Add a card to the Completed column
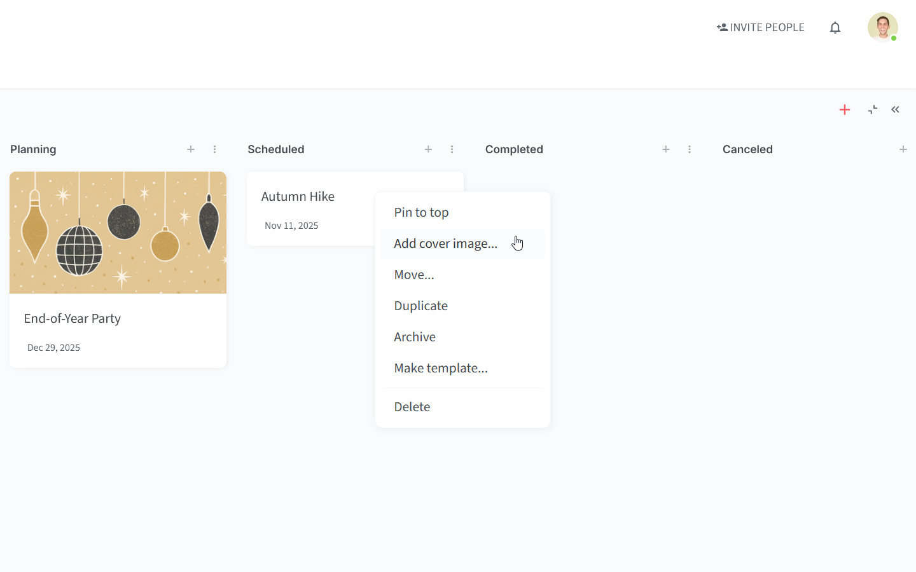This screenshot has height=572, width=916. click(666, 149)
